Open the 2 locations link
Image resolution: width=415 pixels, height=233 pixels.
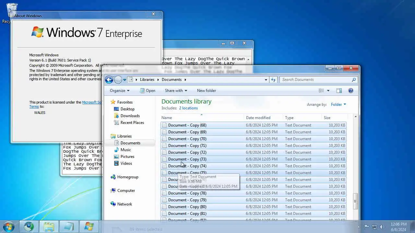pyautogui.click(x=188, y=108)
